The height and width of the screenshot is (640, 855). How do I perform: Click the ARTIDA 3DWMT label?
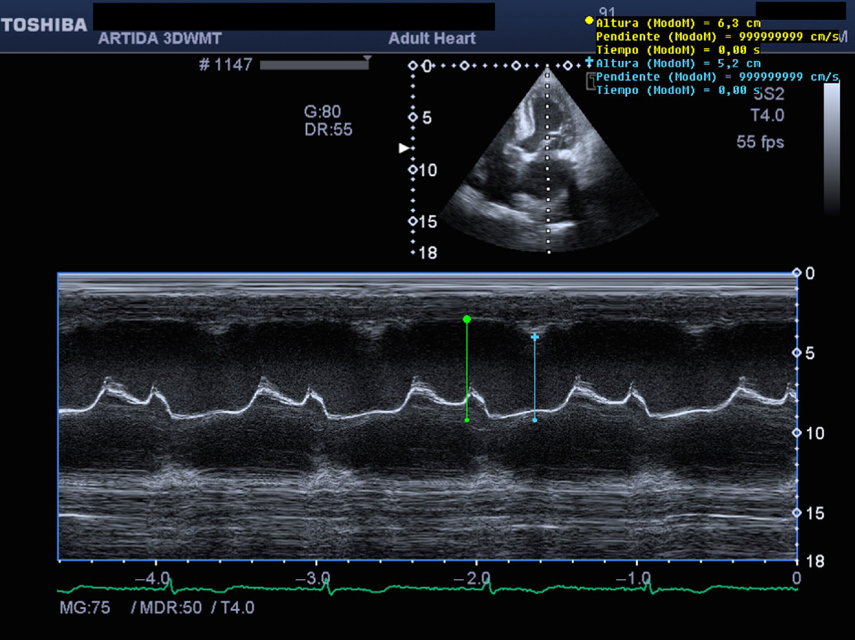[x=160, y=38]
